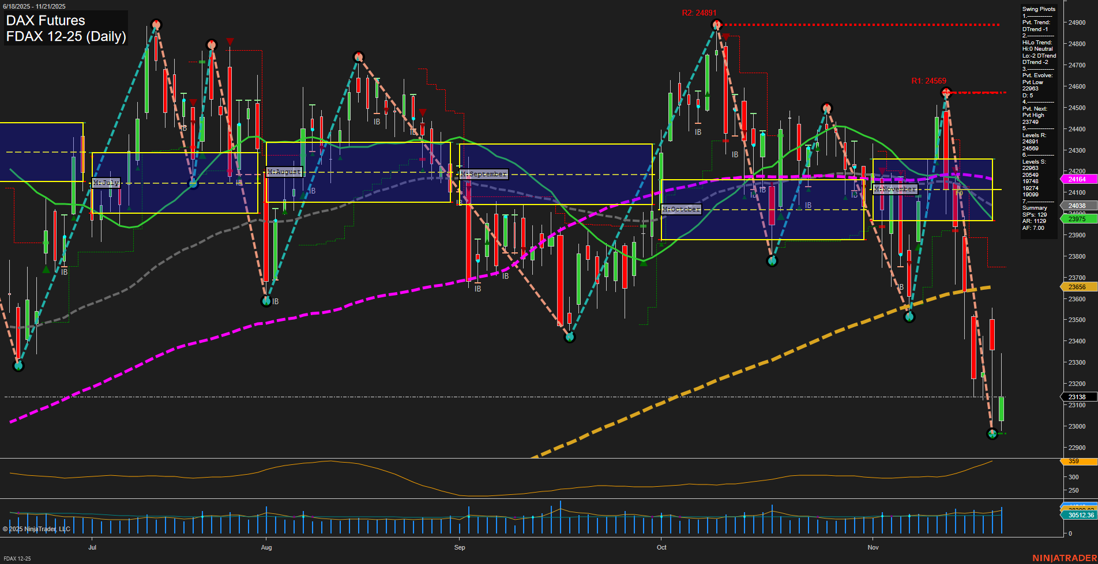
Task: Click the M:November range label
Action: pyautogui.click(x=896, y=188)
